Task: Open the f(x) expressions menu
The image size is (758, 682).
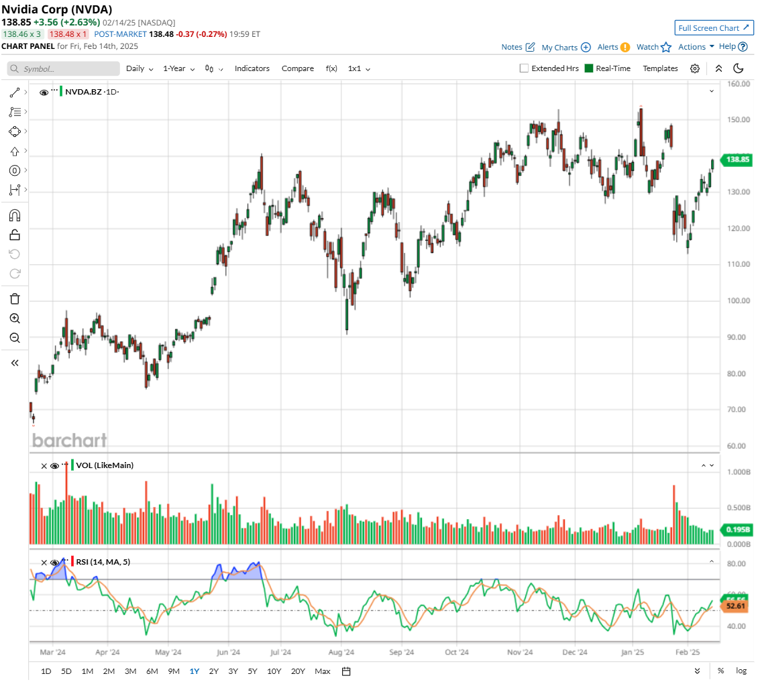Action: [x=331, y=68]
